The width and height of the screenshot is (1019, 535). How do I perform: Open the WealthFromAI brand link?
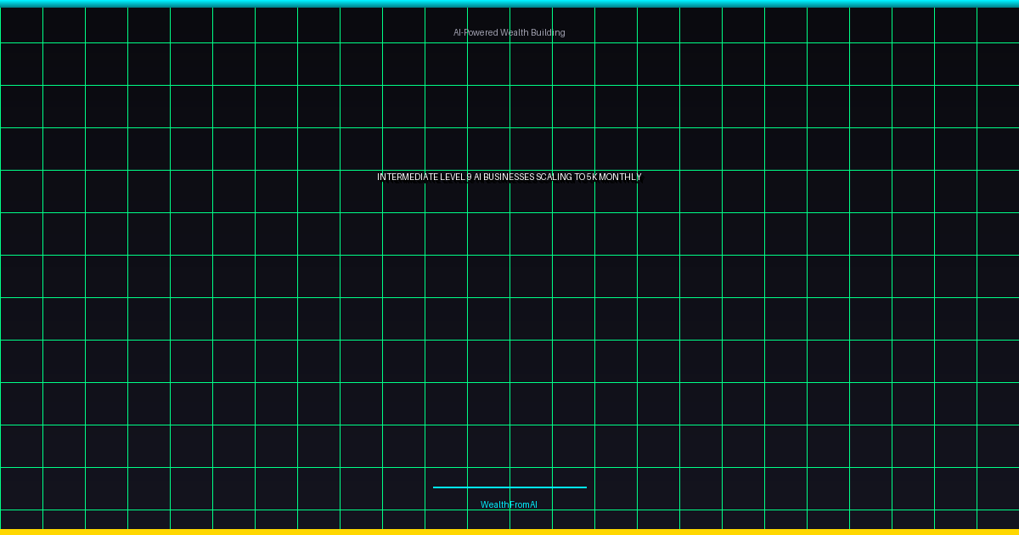(x=509, y=504)
